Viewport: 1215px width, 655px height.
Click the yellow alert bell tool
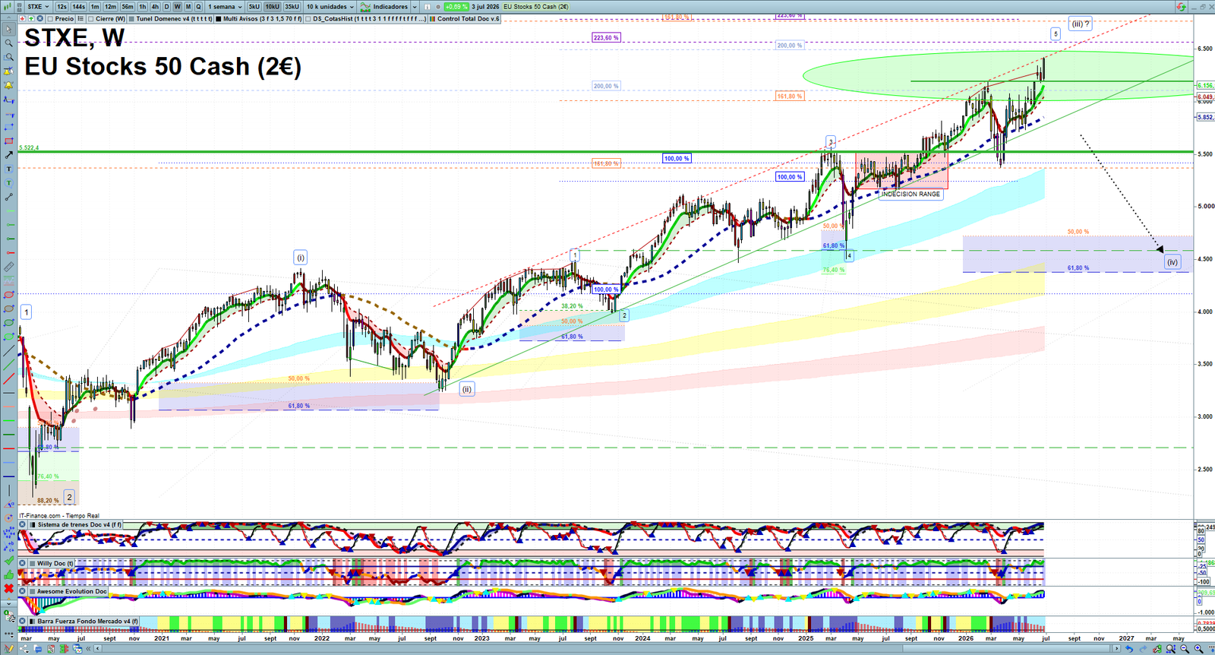[x=8, y=85]
